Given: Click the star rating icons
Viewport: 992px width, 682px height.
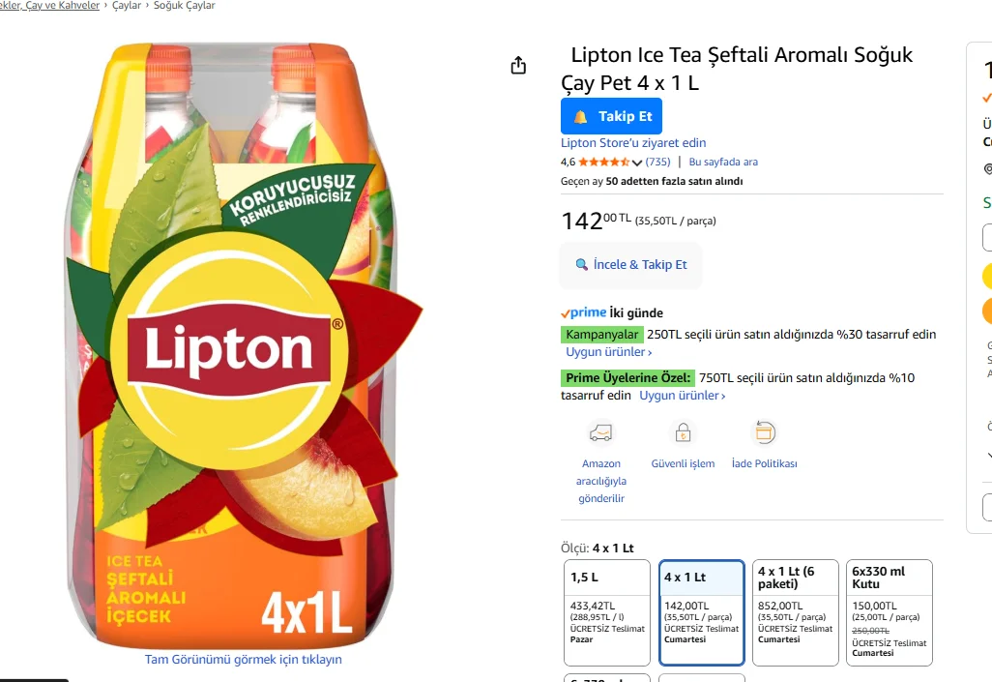Looking at the screenshot, I should point(603,162).
